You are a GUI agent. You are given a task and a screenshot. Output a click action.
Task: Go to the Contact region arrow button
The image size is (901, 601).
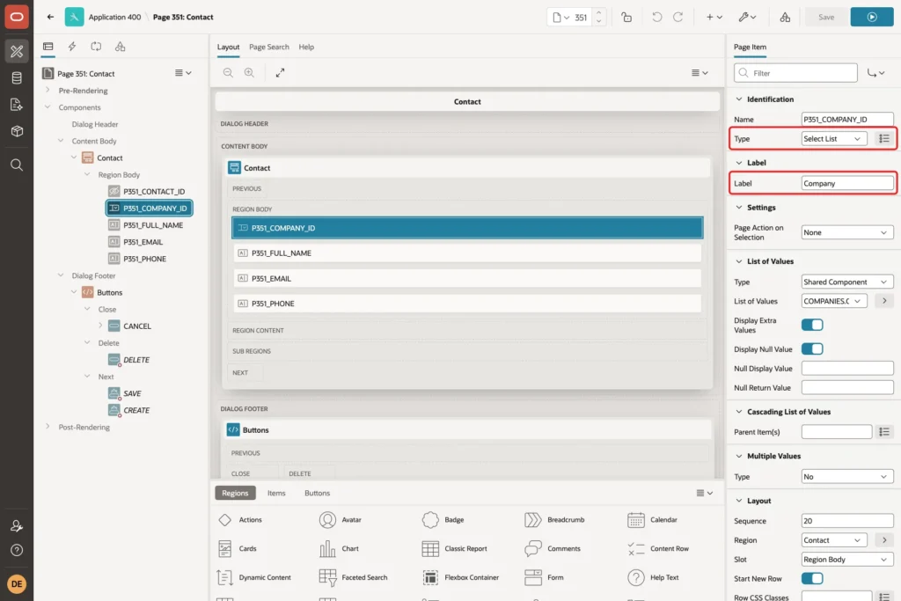pyautogui.click(x=883, y=540)
